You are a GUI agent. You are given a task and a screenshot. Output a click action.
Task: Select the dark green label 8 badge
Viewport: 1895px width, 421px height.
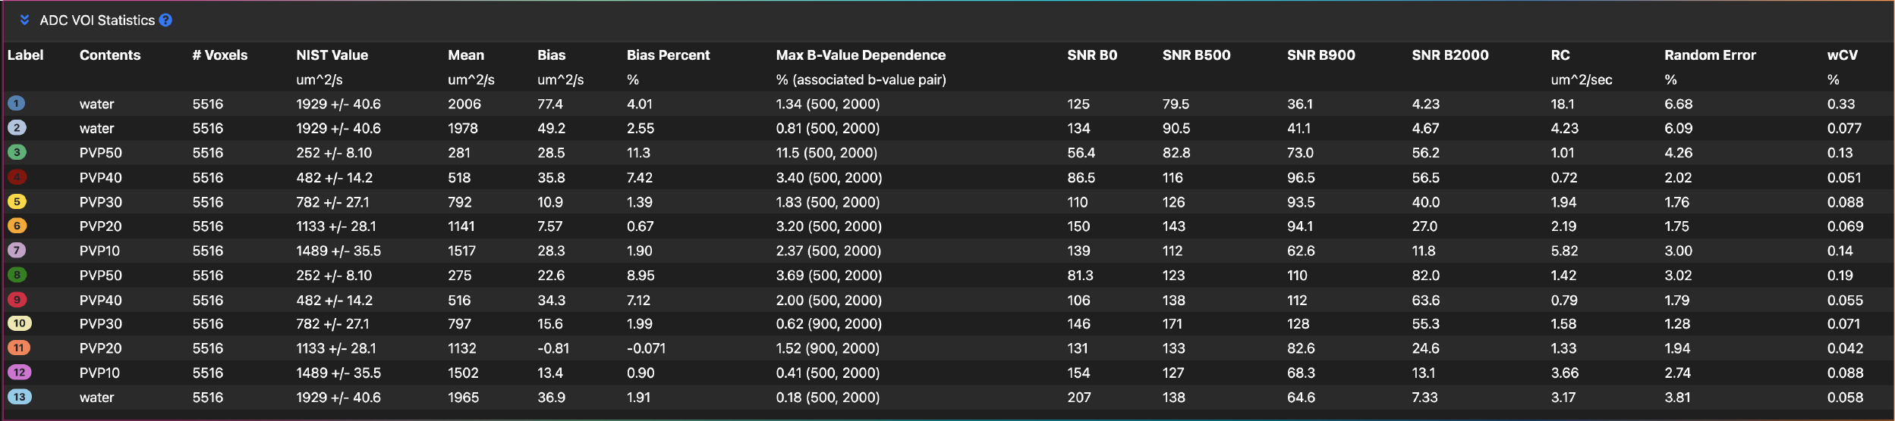[x=17, y=275]
